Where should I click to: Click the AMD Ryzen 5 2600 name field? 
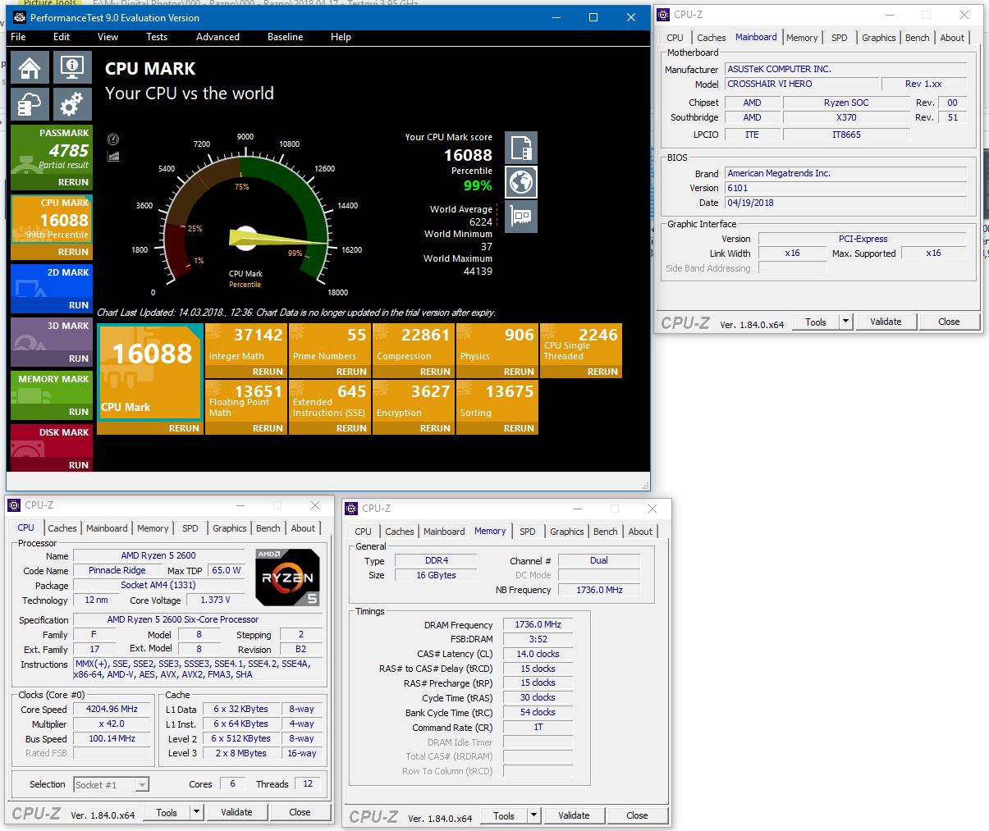158,555
